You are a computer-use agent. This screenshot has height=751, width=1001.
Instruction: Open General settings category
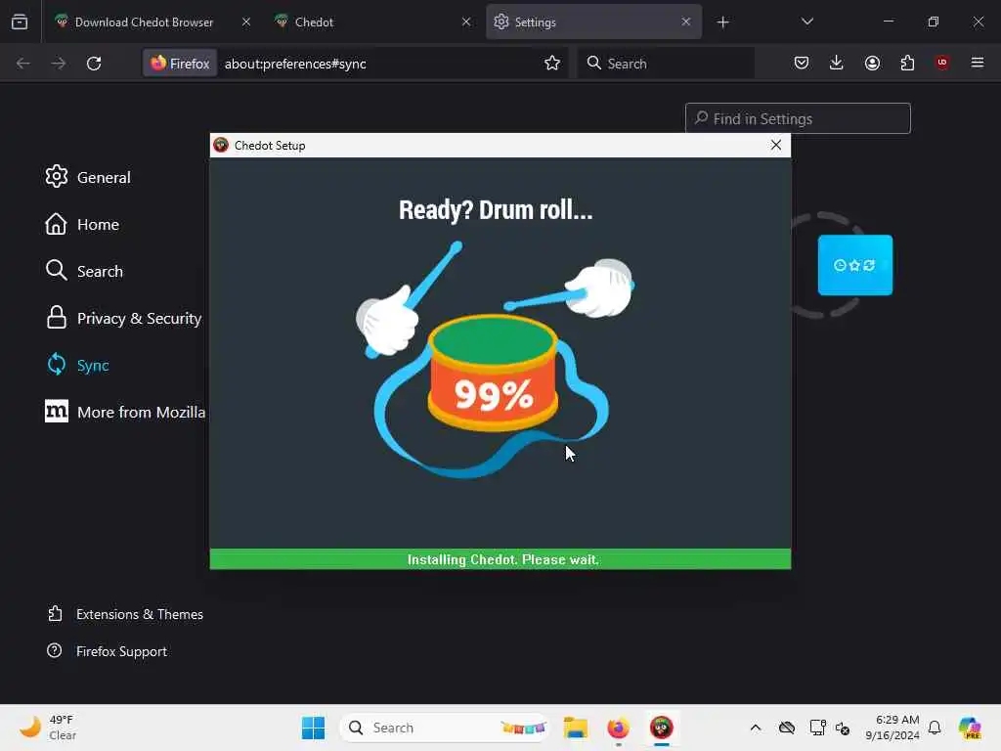point(88,177)
